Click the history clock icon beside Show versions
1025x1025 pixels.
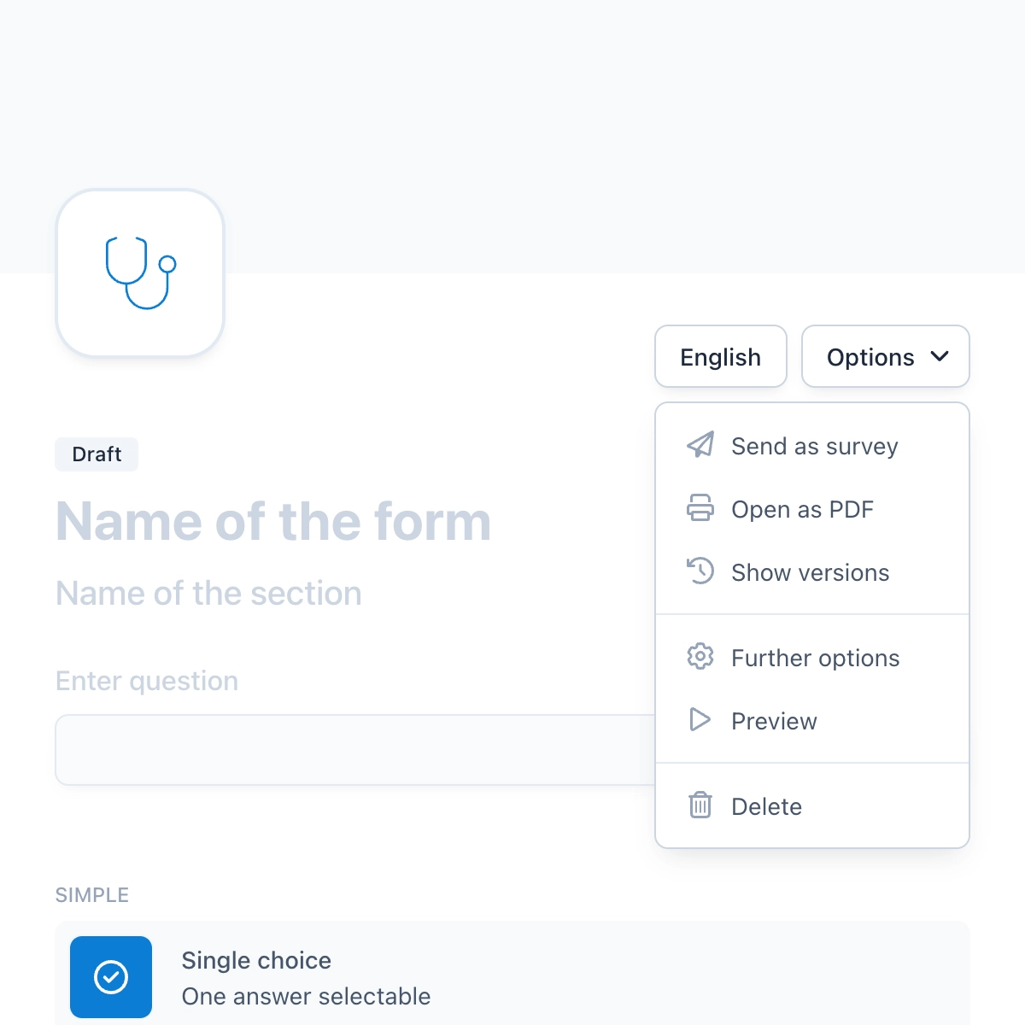point(701,572)
